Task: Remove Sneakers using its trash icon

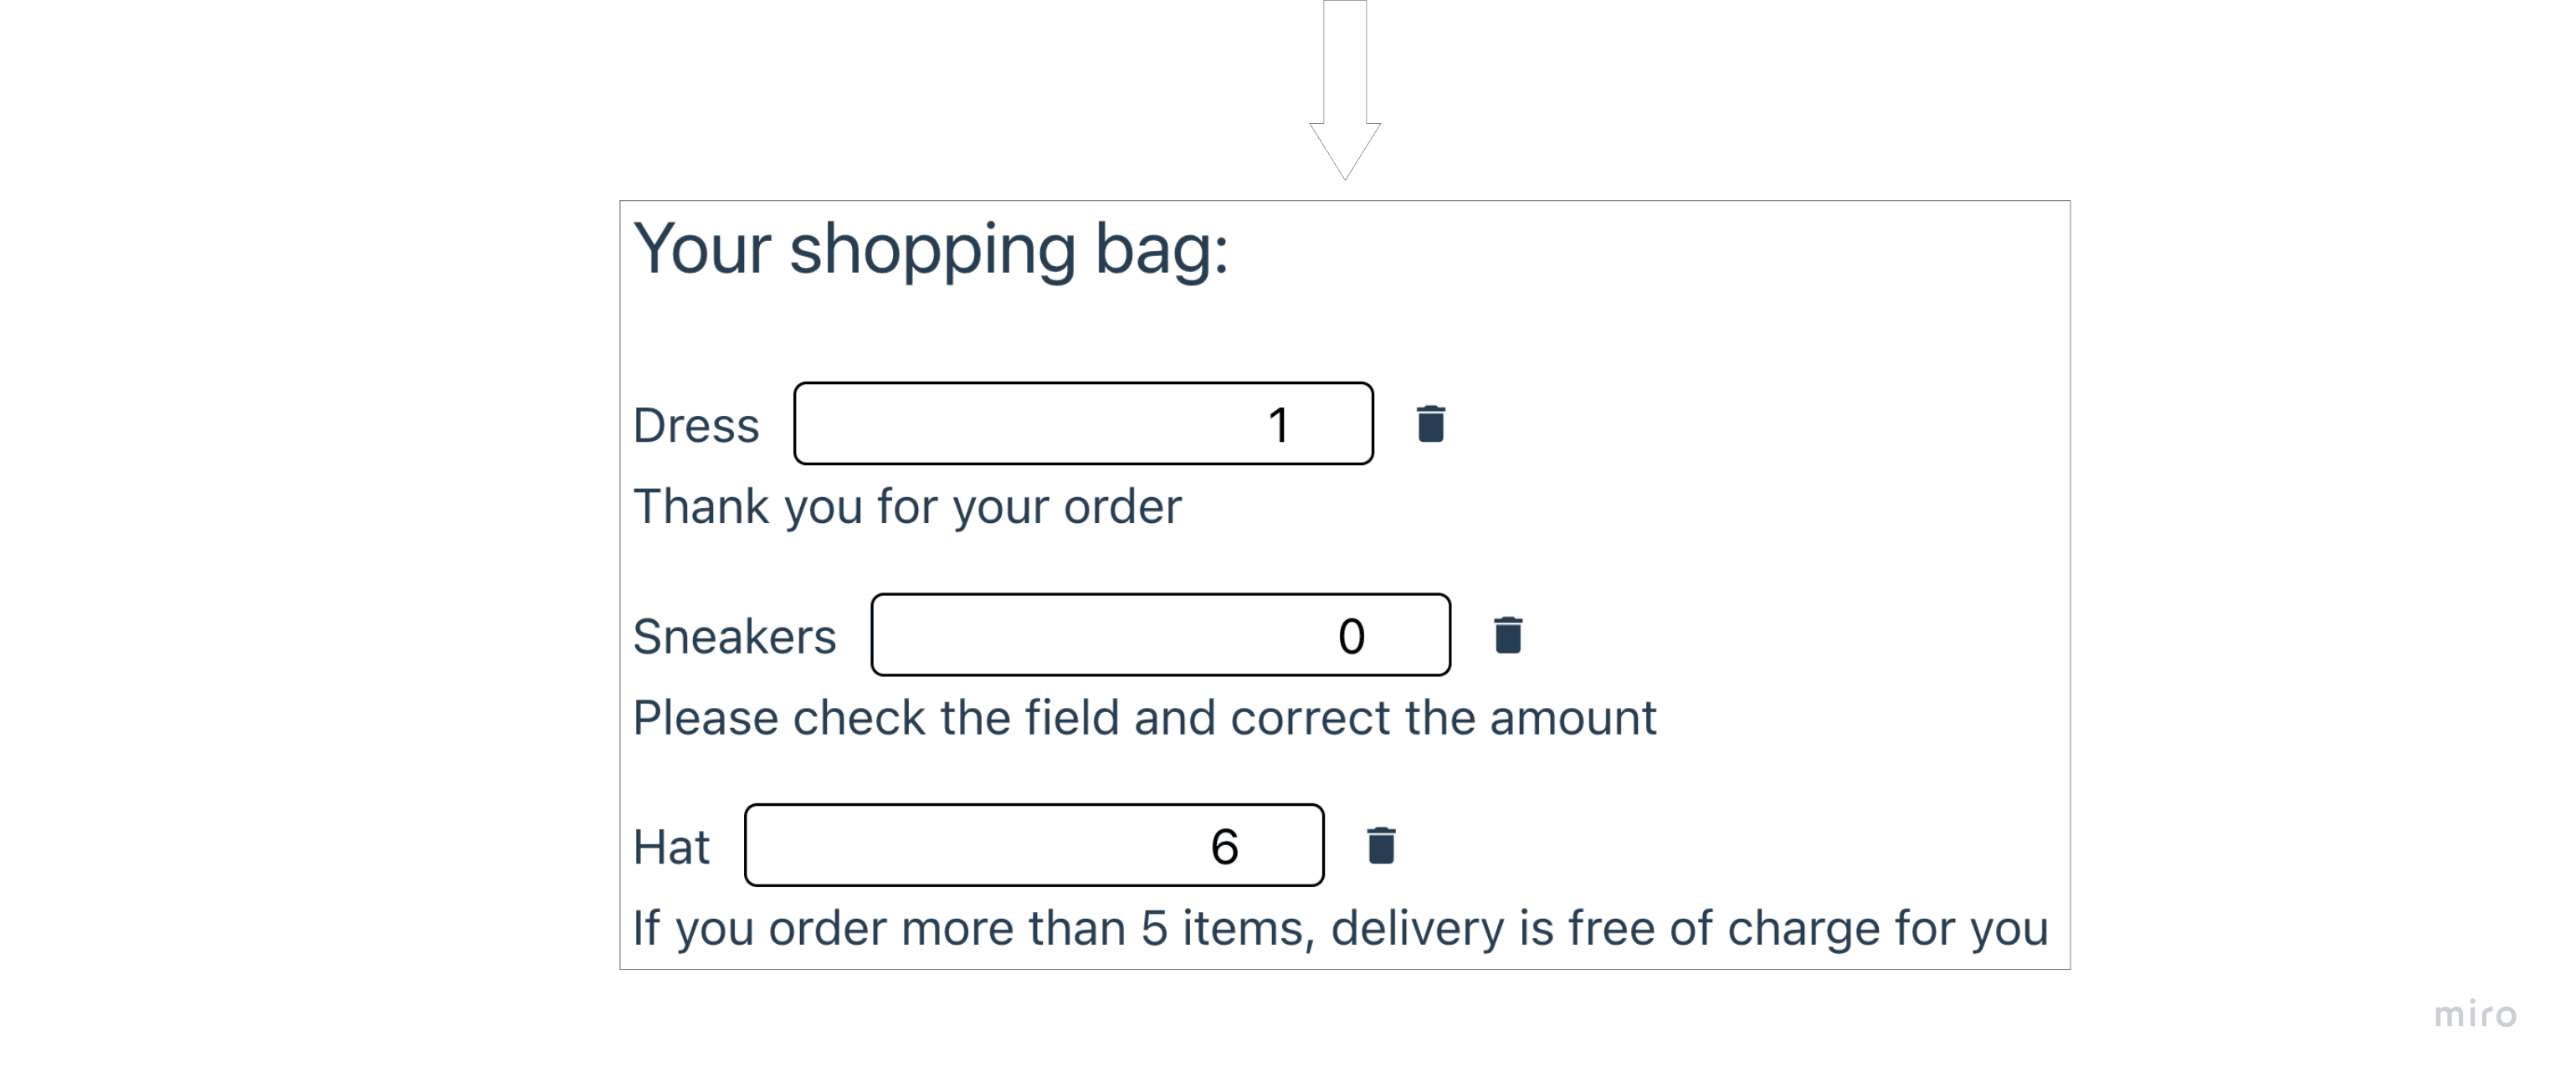Action: (1508, 635)
